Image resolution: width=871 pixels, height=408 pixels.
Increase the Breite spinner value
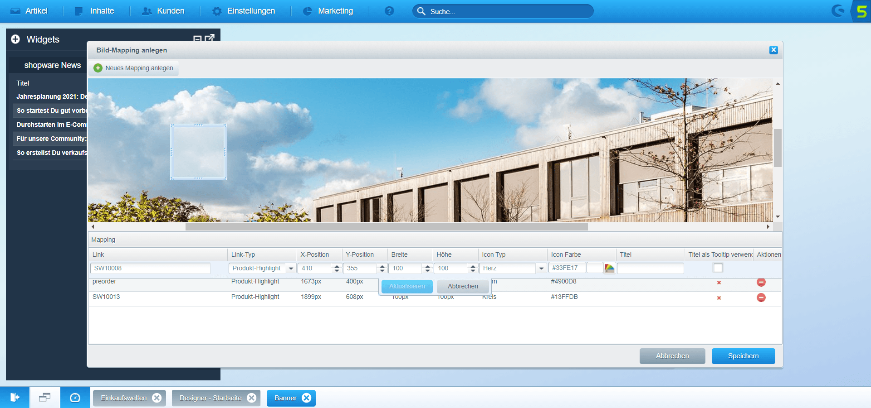click(427, 266)
